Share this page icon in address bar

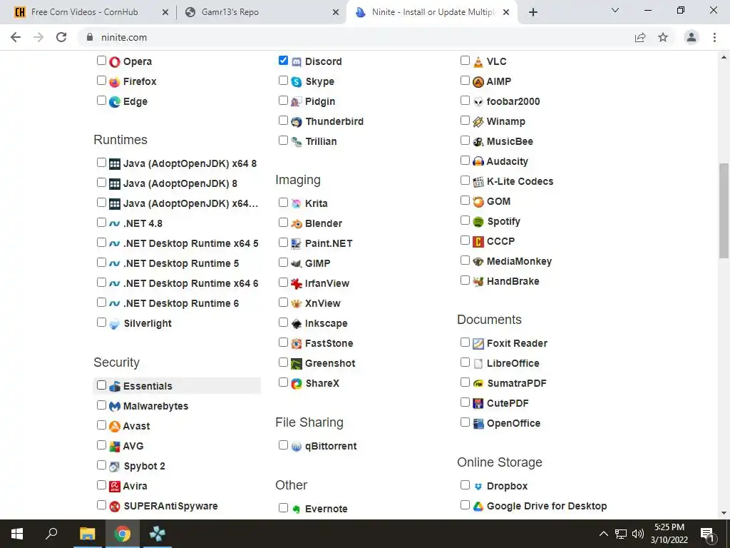tap(640, 37)
